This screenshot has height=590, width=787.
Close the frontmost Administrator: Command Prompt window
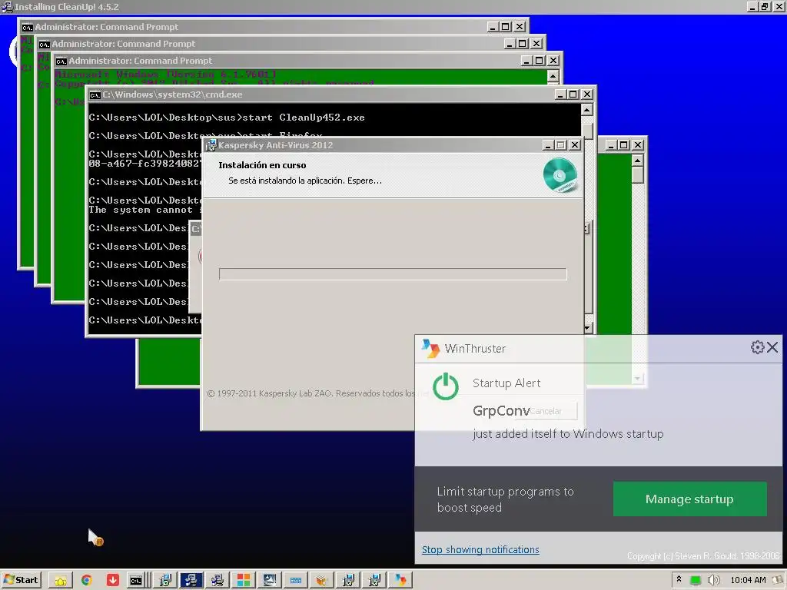coord(553,61)
